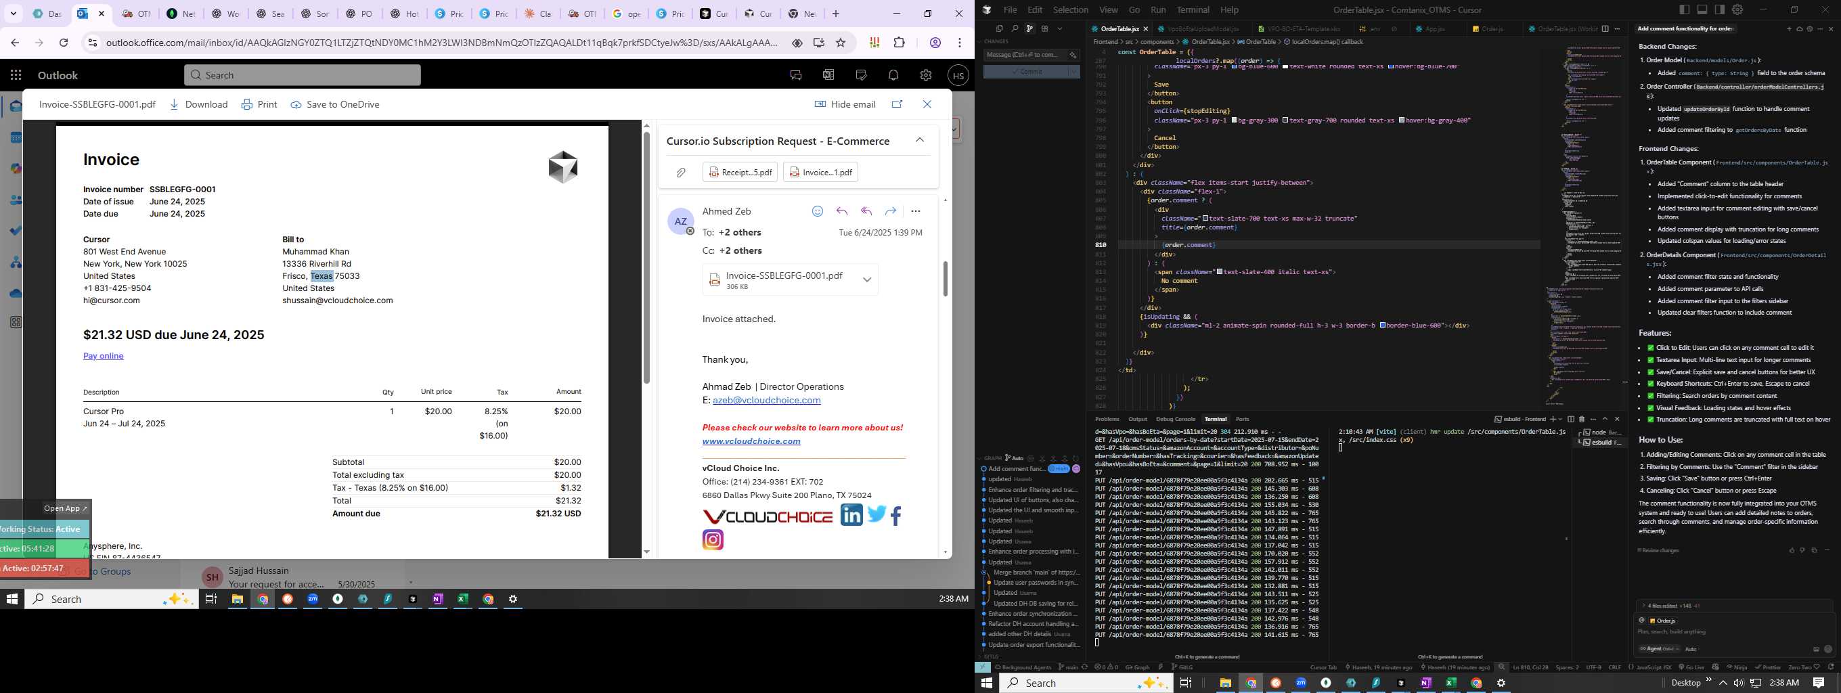
Task: Kill terminal with trash icon
Action: [x=1582, y=419]
